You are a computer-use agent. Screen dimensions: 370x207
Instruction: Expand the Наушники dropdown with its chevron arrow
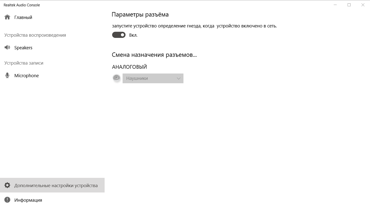pos(179,78)
